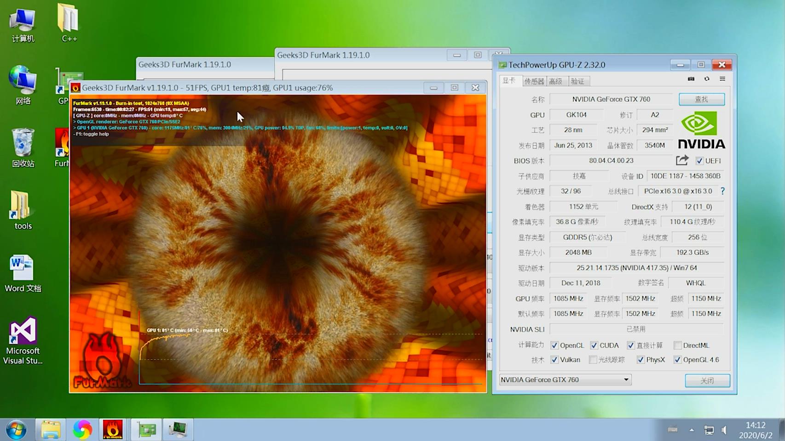Toggle the PhysX checkbox
Viewport: 785px width, 441px height.
click(641, 360)
